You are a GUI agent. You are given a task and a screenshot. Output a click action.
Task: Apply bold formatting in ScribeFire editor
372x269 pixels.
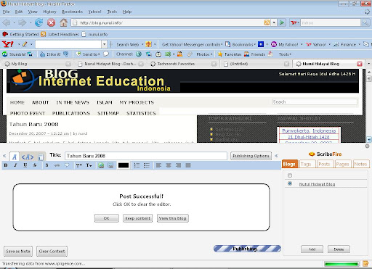click(6, 165)
